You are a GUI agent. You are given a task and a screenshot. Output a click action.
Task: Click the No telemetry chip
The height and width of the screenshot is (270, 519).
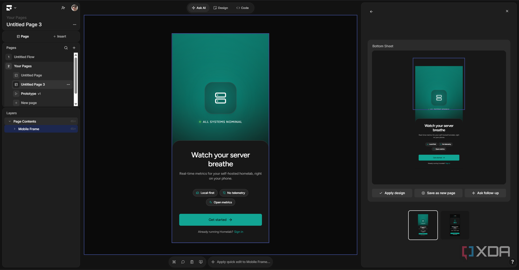pyautogui.click(x=234, y=193)
